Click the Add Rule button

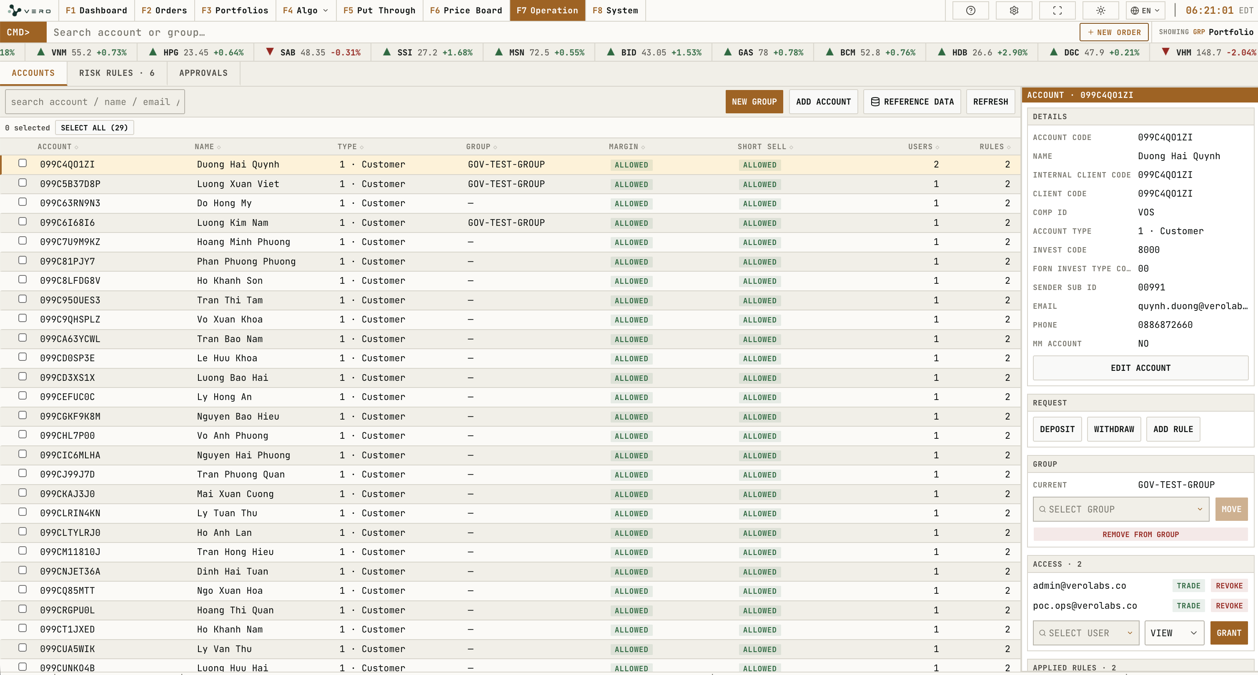tap(1173, 429)
